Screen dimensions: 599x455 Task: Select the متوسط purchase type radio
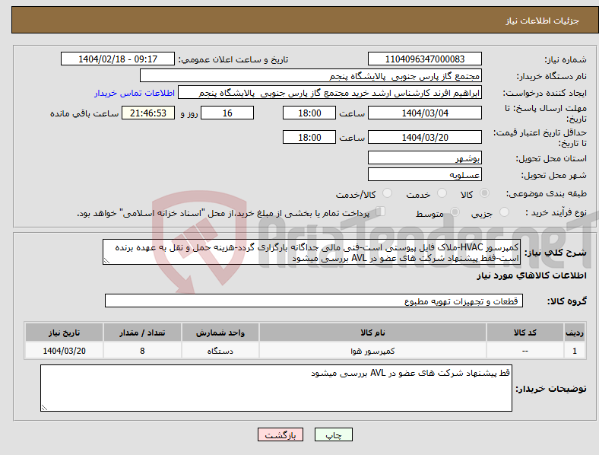(455, 212)
